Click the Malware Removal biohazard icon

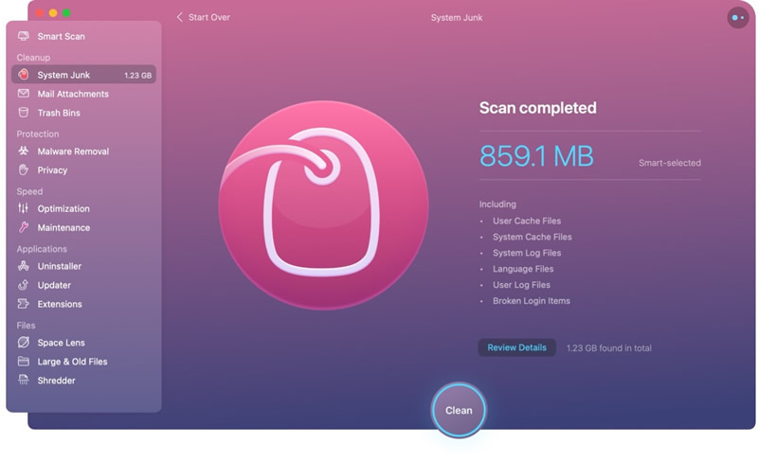pos(23,151)
